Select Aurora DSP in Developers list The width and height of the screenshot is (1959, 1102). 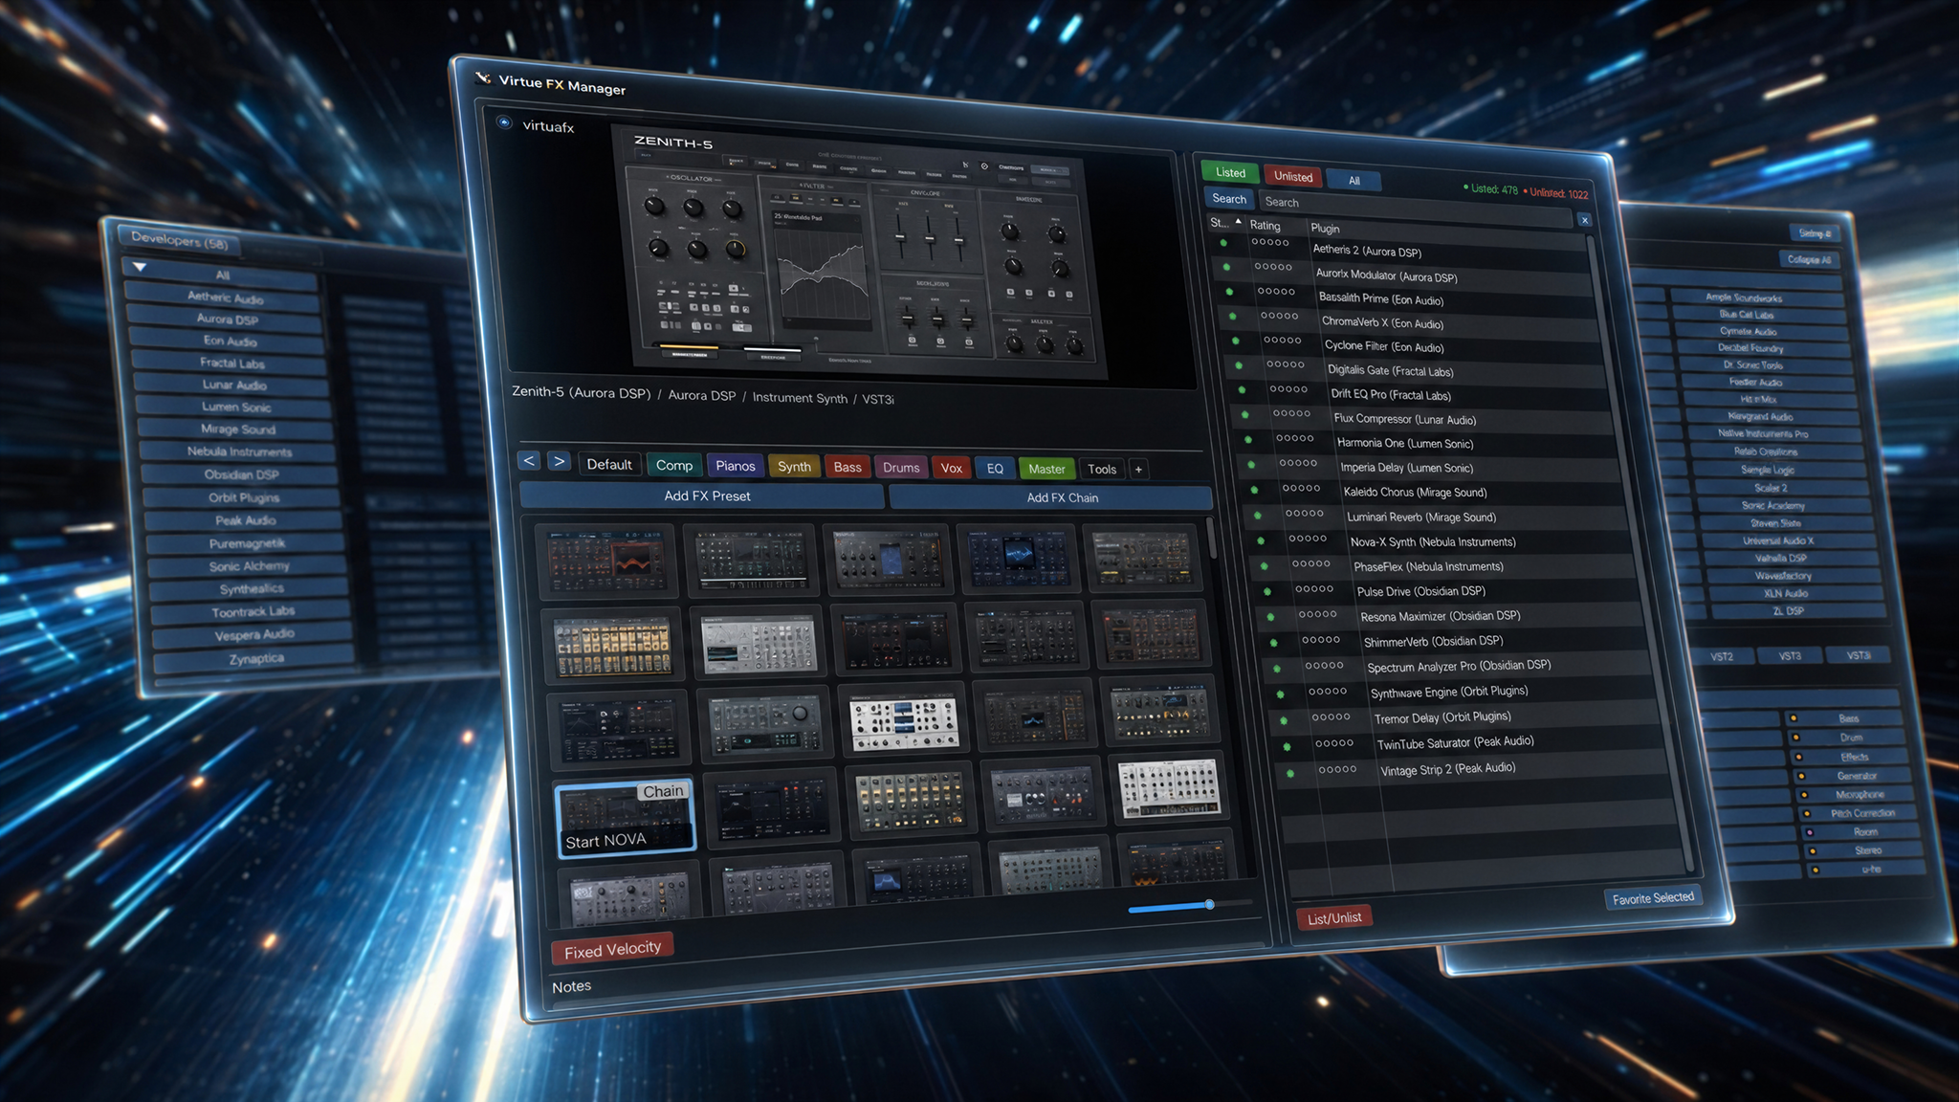227,319
